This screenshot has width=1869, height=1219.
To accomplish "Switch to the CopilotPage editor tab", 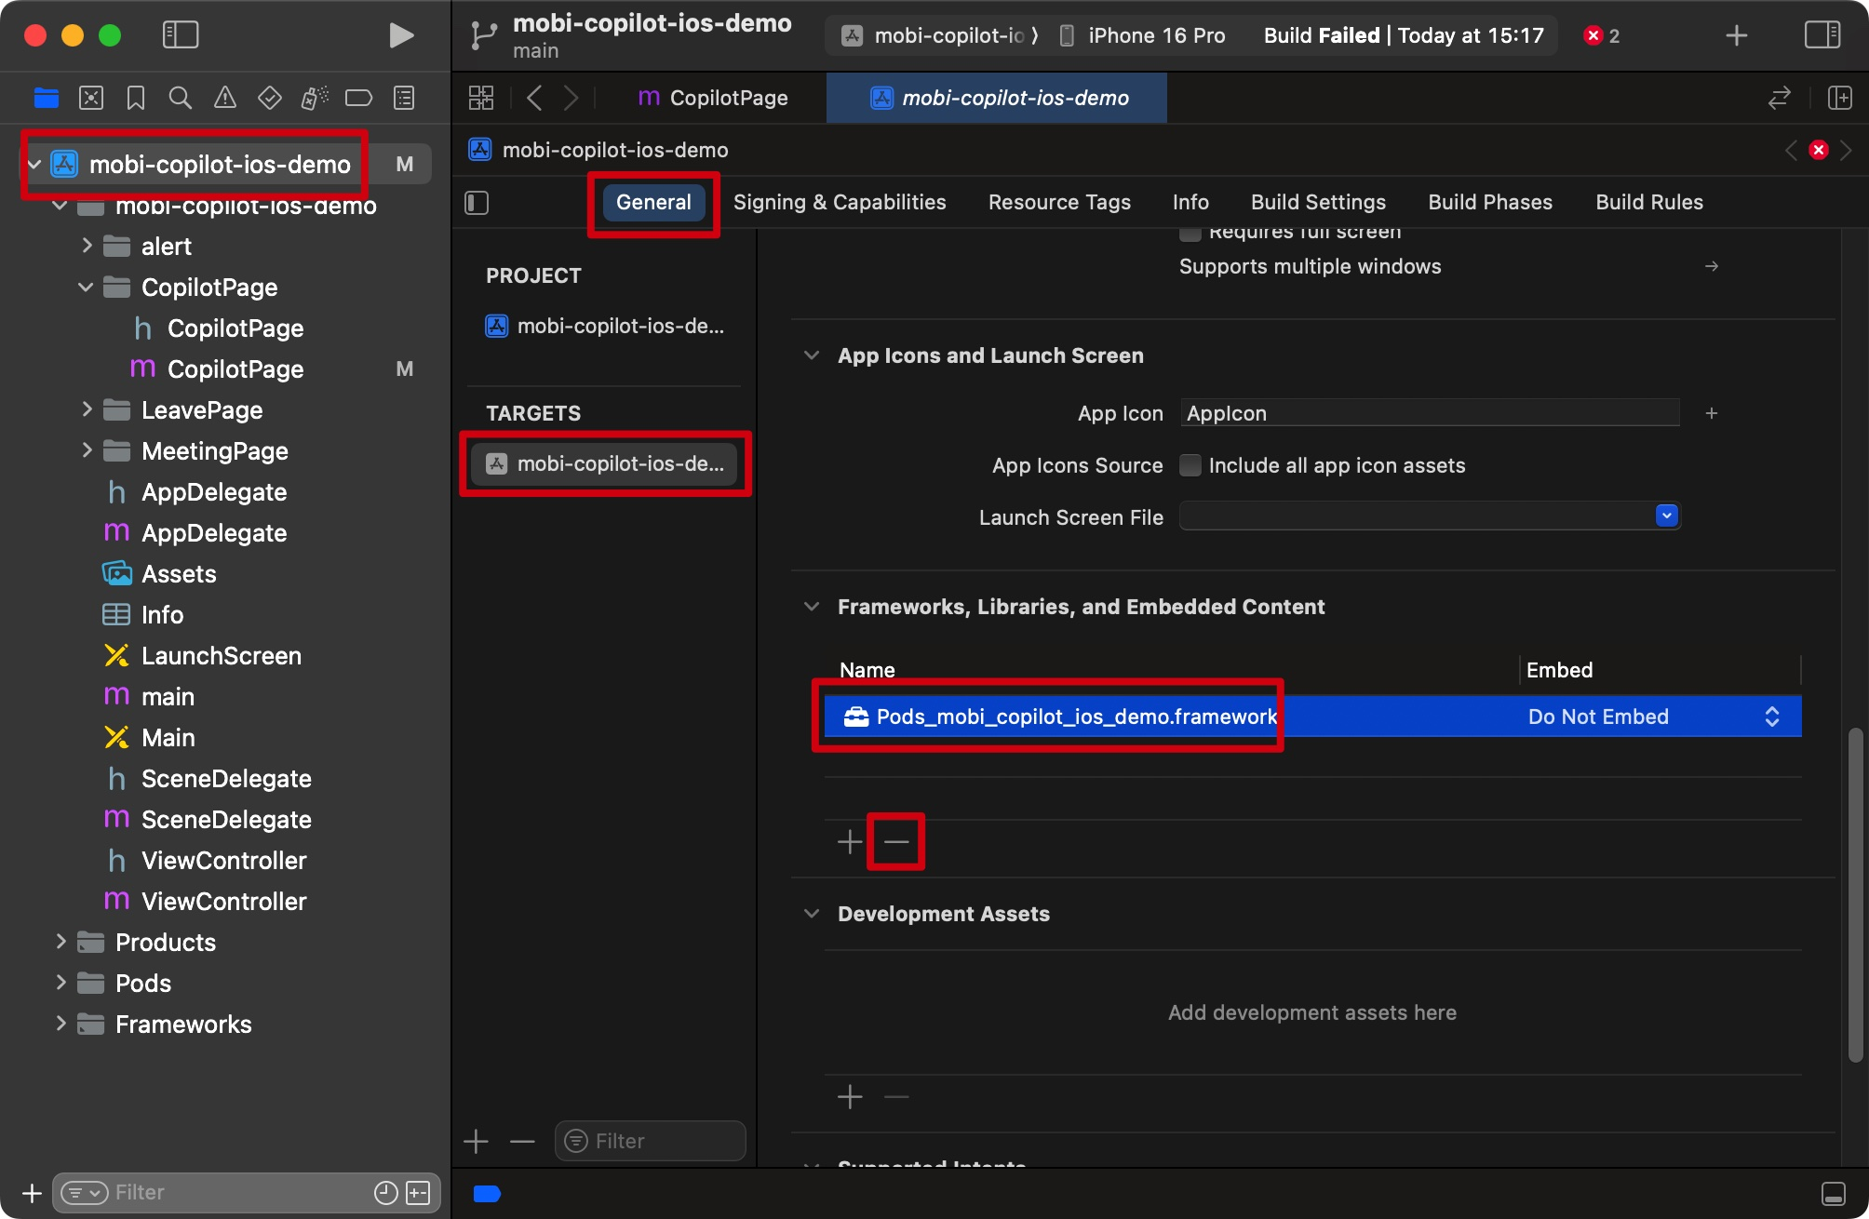I will [x=713, y=98].
